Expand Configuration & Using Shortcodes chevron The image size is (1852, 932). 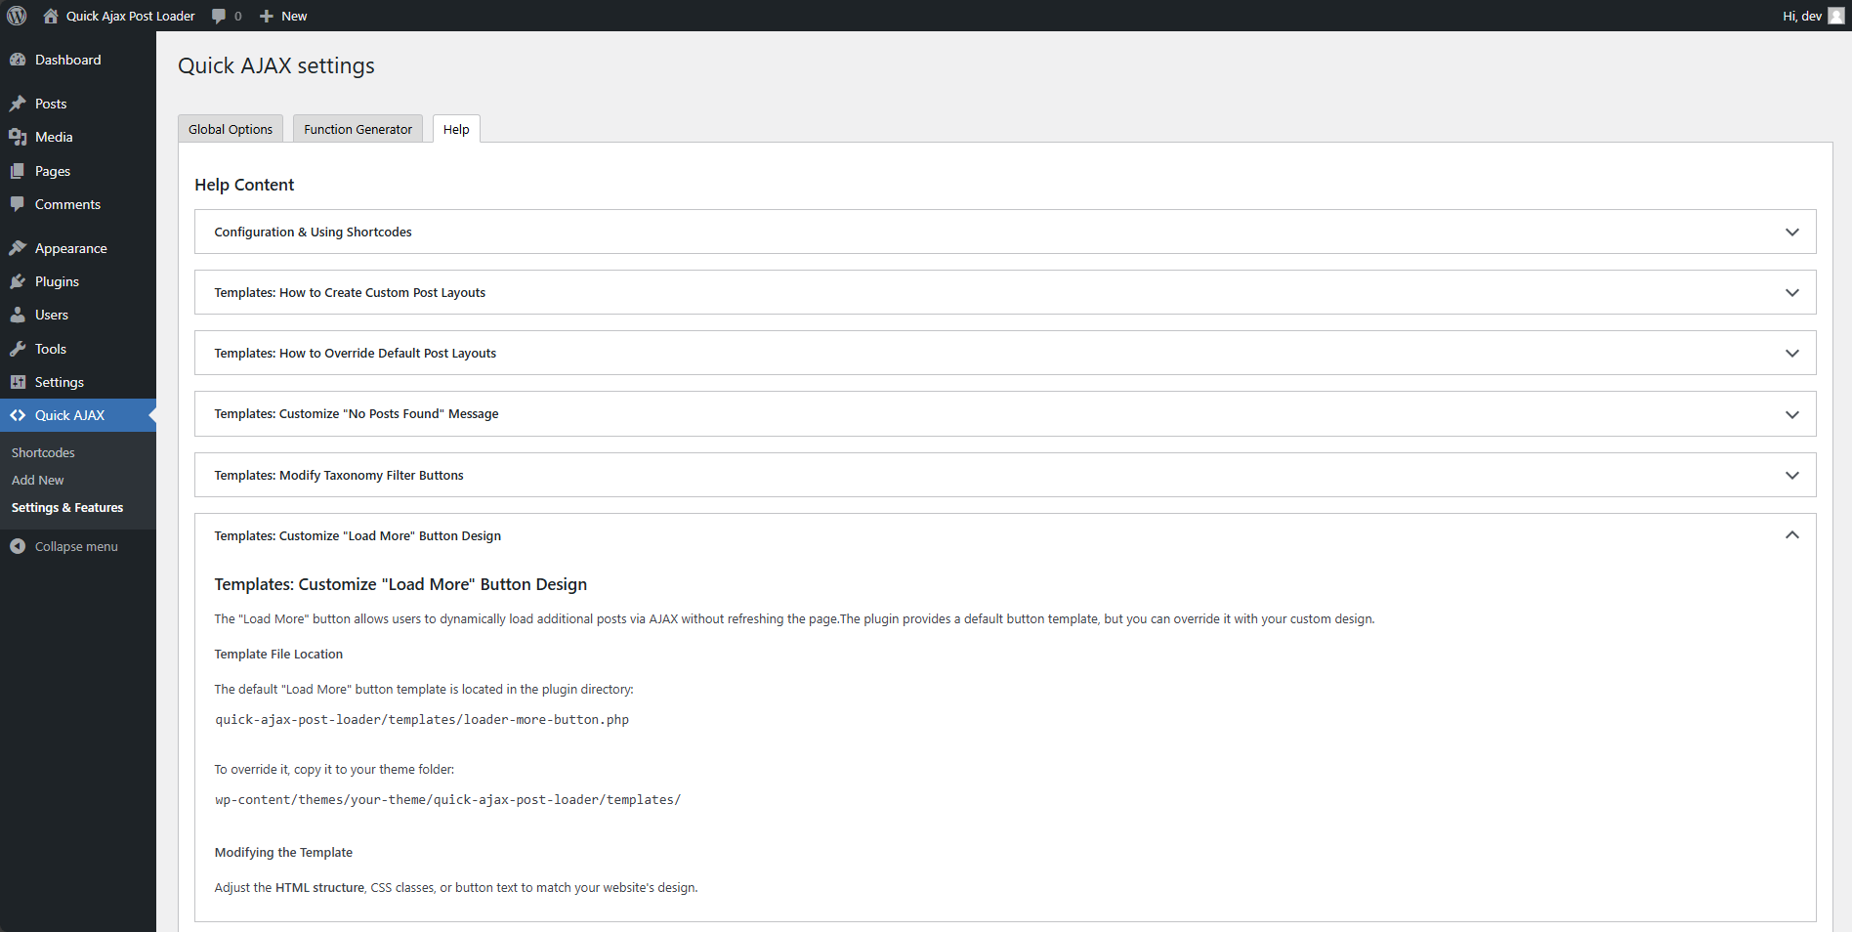1792,233
